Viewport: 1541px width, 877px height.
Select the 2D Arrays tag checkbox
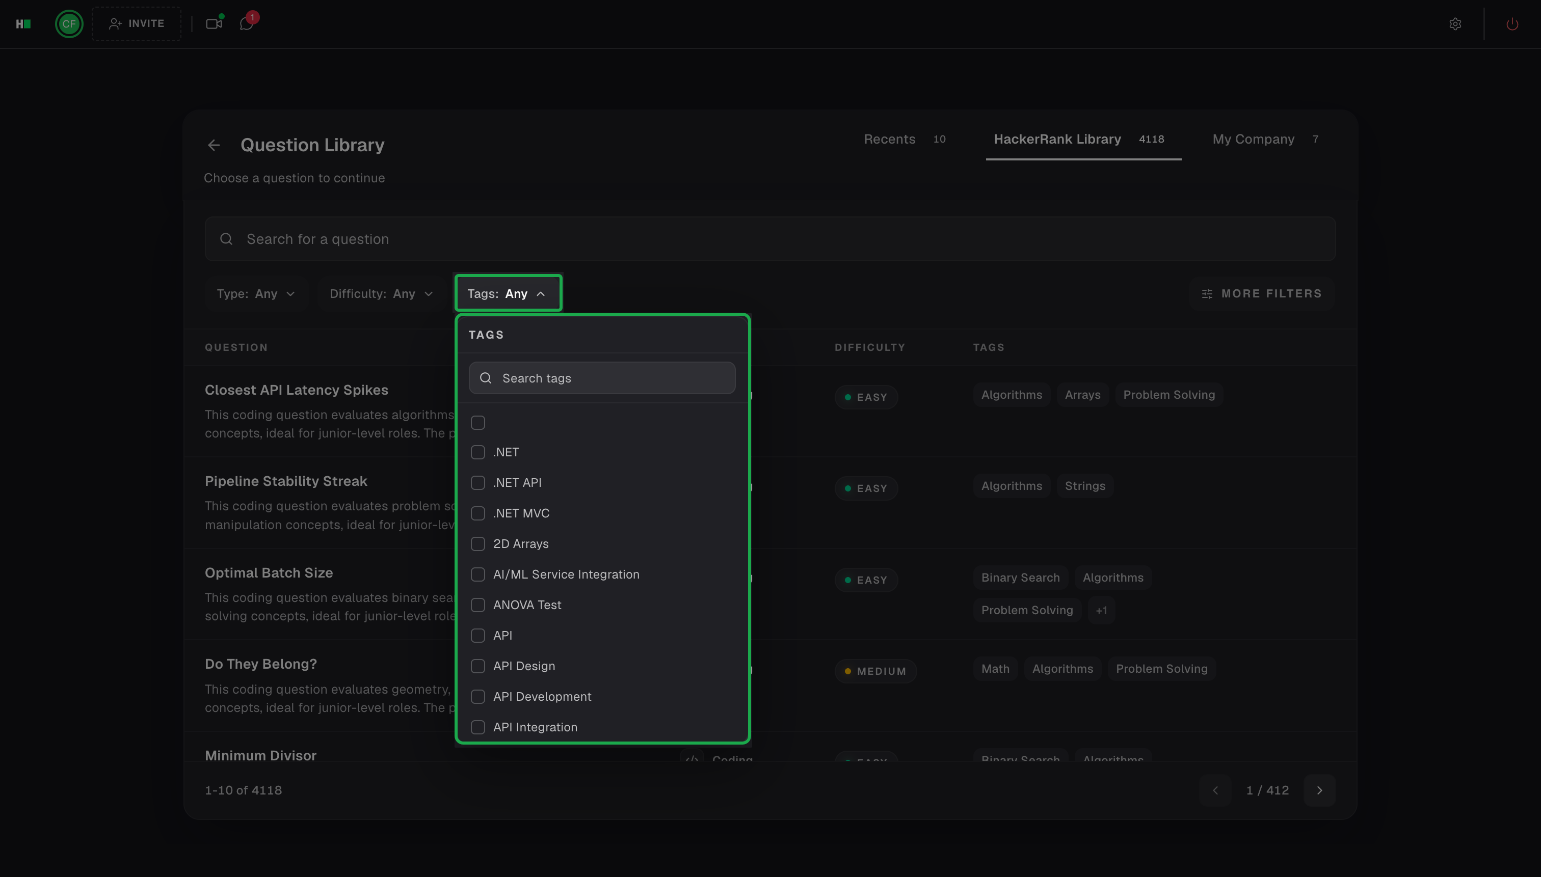(x=478, y=544)
